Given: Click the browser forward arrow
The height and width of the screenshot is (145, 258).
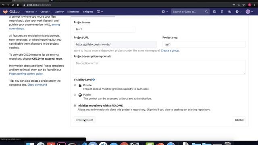Looking at the screenshot, I should [x=8, y=5].
